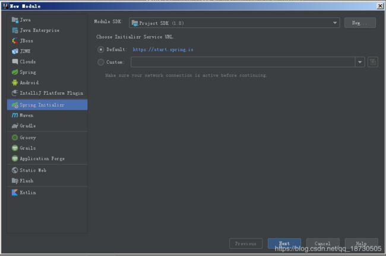Click the J2ME cube icon
This screenshot has width=386, height=257.
tap(15, 52)
